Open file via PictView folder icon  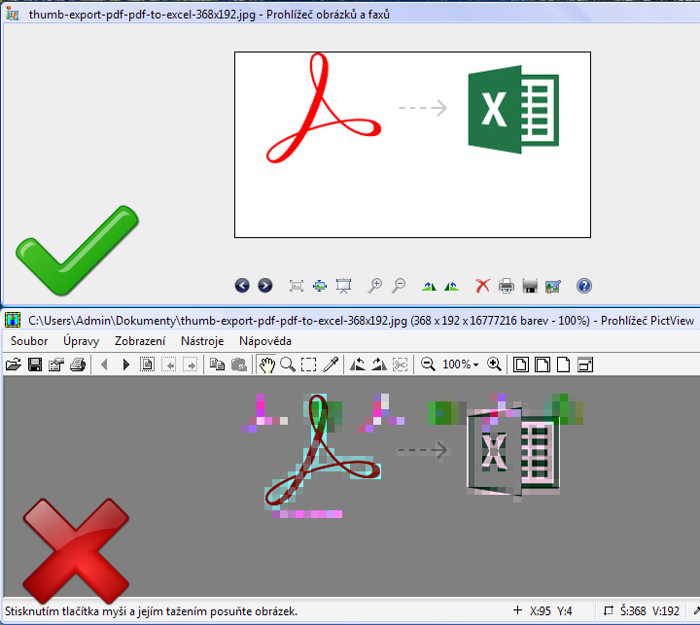coord(14,365)
